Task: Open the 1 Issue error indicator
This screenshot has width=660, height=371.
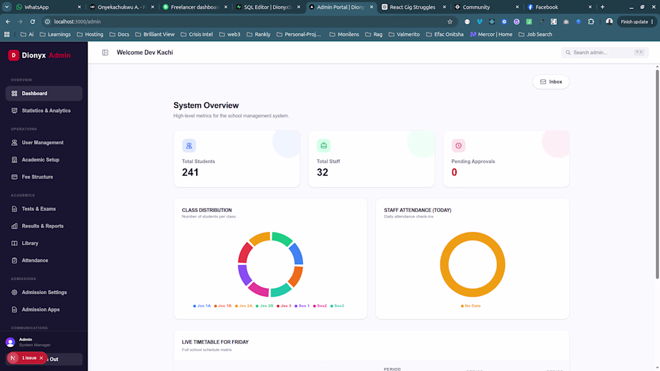Action: pos(29,358)
